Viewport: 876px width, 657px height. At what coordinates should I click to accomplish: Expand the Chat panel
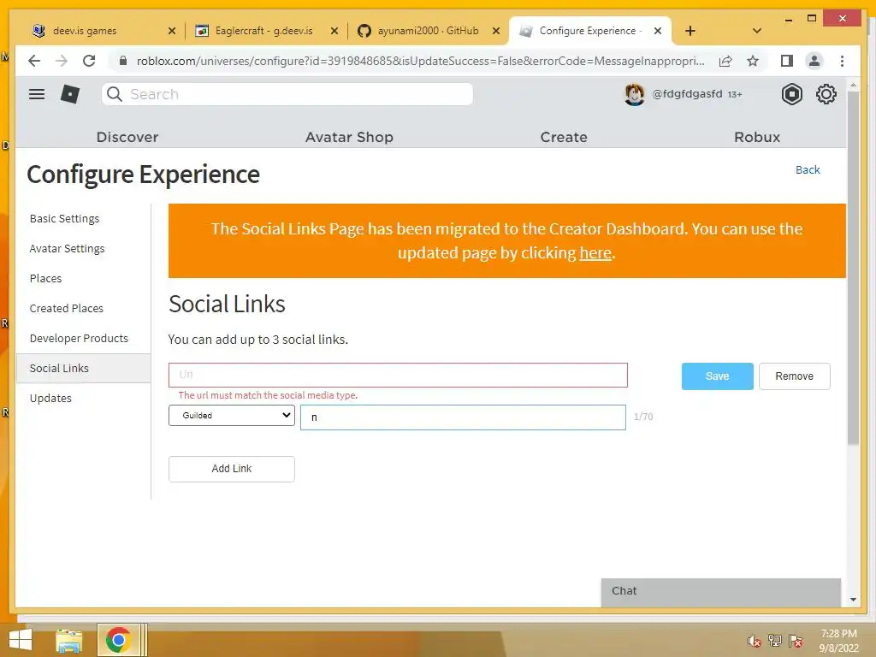tap(720, 592)
